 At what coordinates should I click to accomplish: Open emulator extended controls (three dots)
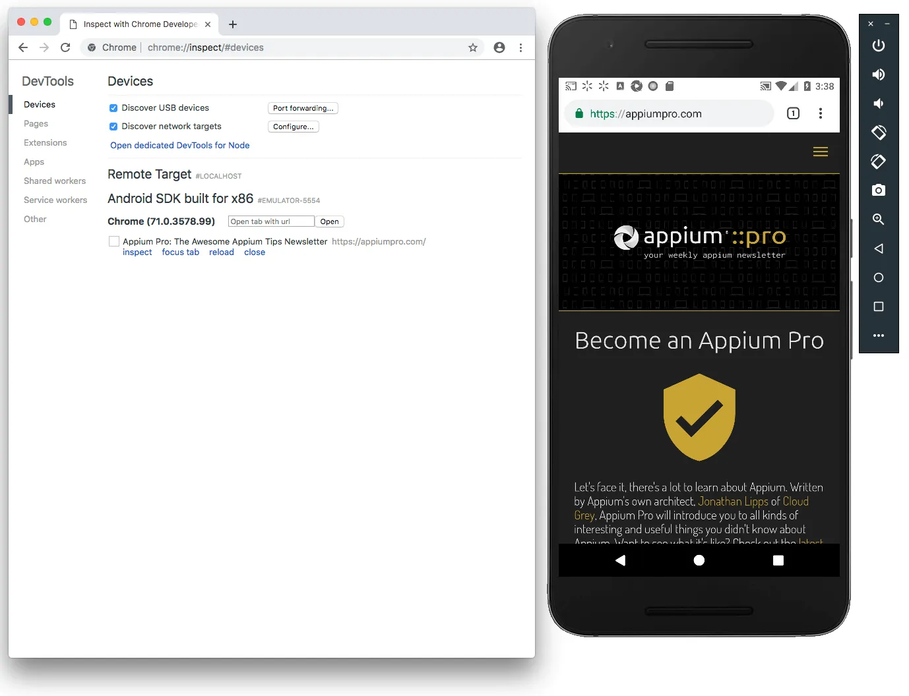point(878,335)
